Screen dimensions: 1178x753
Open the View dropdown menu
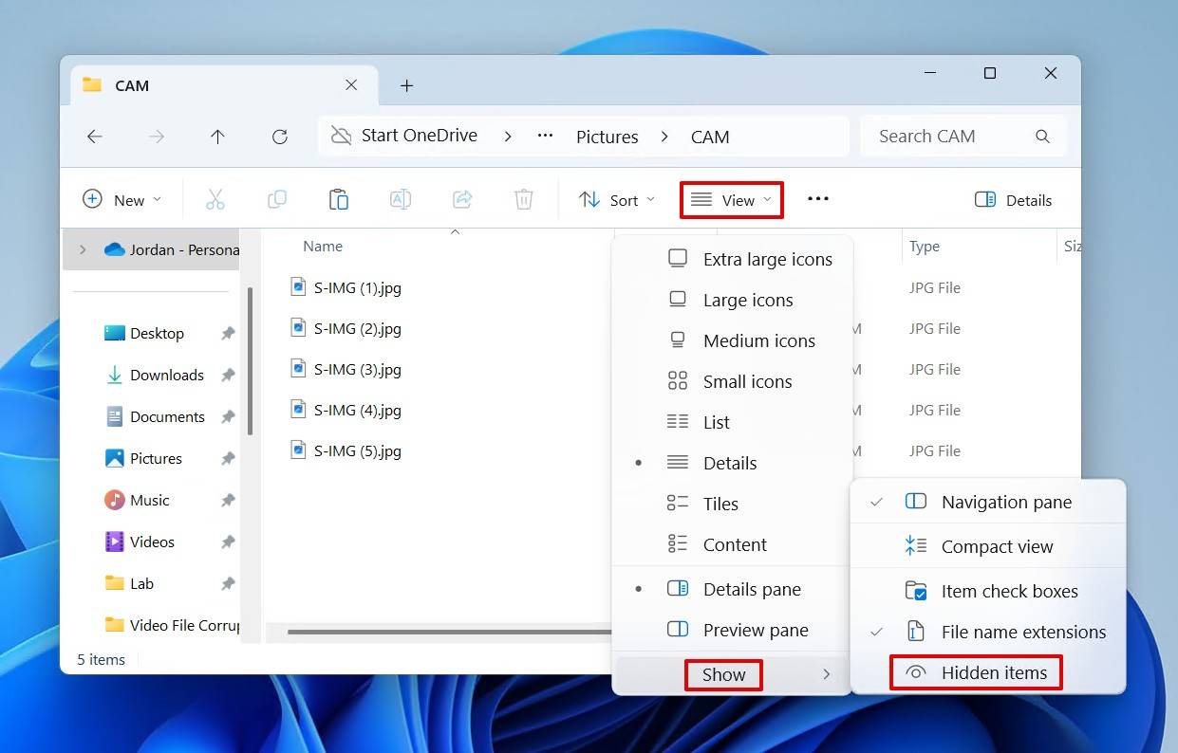732,200
